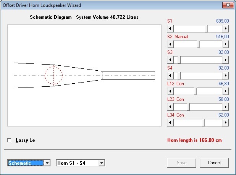Click the horn length 166,80 cm text

[194, 140]
